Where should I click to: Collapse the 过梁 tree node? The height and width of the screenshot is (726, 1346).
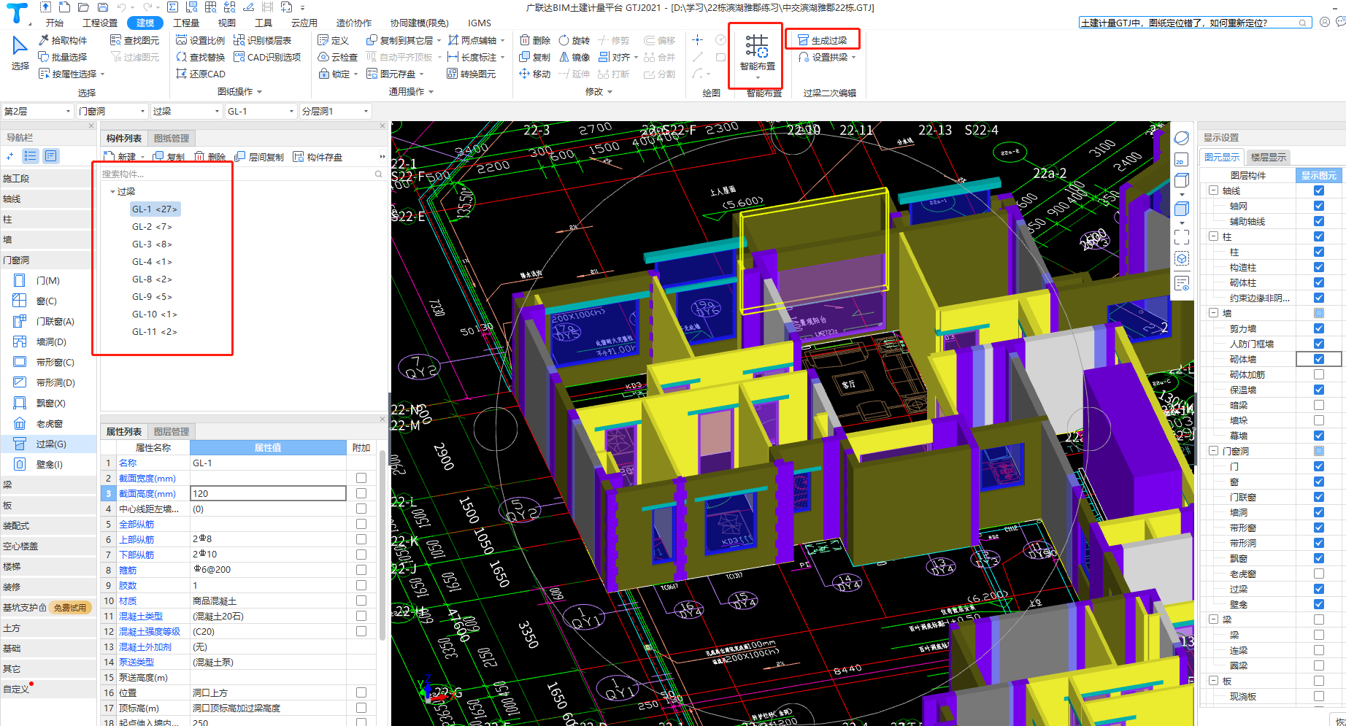pyautogui.click(x=112, y=192)
